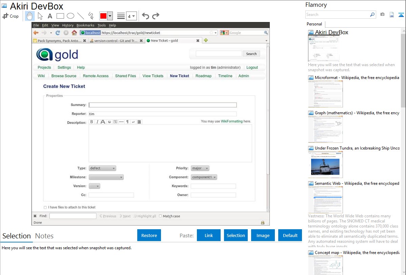
Task: Check I have files to attach
Action: (x=45, y=207)
